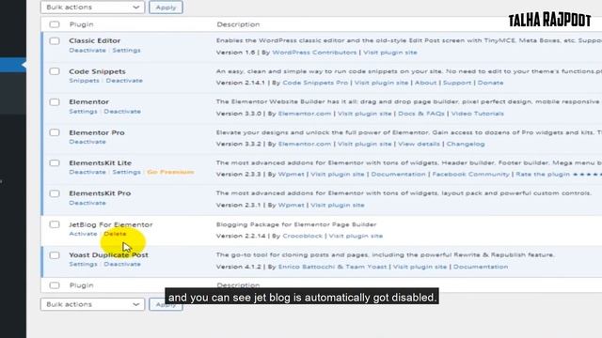Select the Version 2.2.14 text
Viewport: 602px width, 338px height.
(x=241, y=236)
